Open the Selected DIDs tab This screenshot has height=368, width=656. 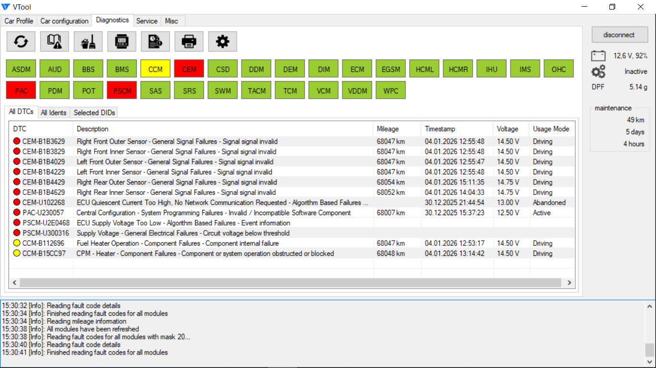[94, 113]
